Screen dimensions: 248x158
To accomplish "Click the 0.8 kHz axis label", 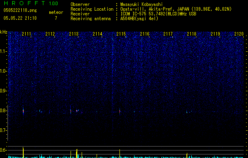I will (3, 111).
